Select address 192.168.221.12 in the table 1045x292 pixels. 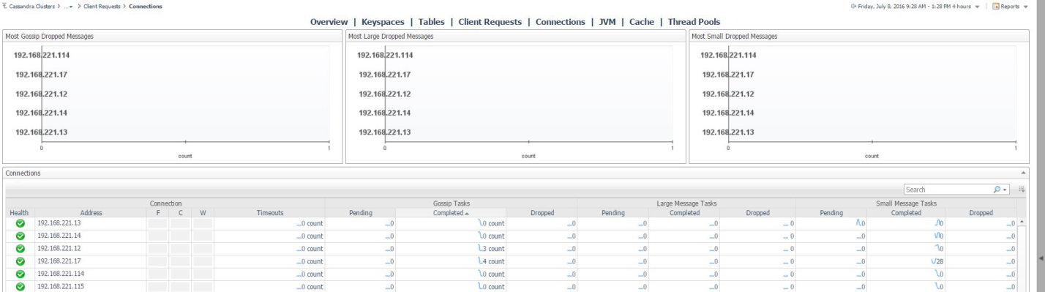pyautogui.click(x=60, y=248)
